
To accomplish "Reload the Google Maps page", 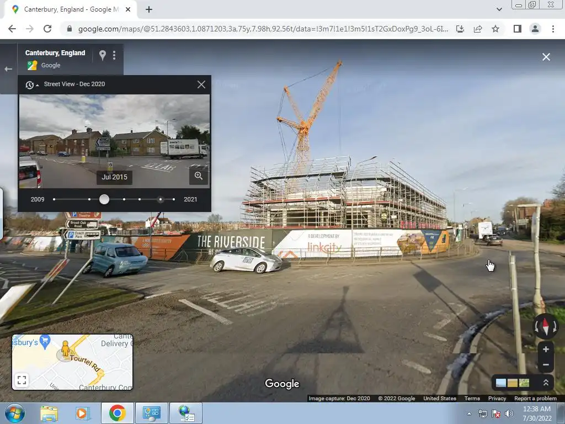I will click(x=47, y=29).
